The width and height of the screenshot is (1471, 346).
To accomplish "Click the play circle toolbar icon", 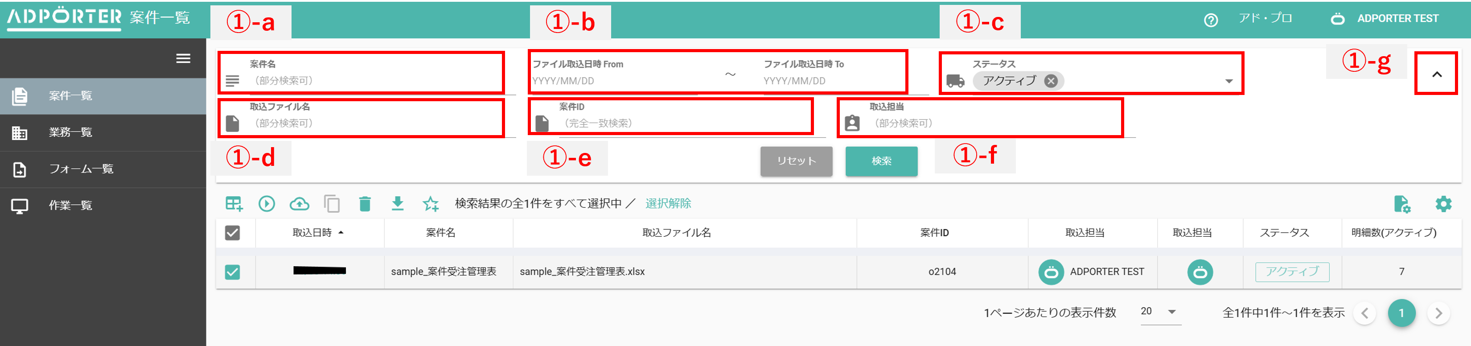I will [267, 203].
